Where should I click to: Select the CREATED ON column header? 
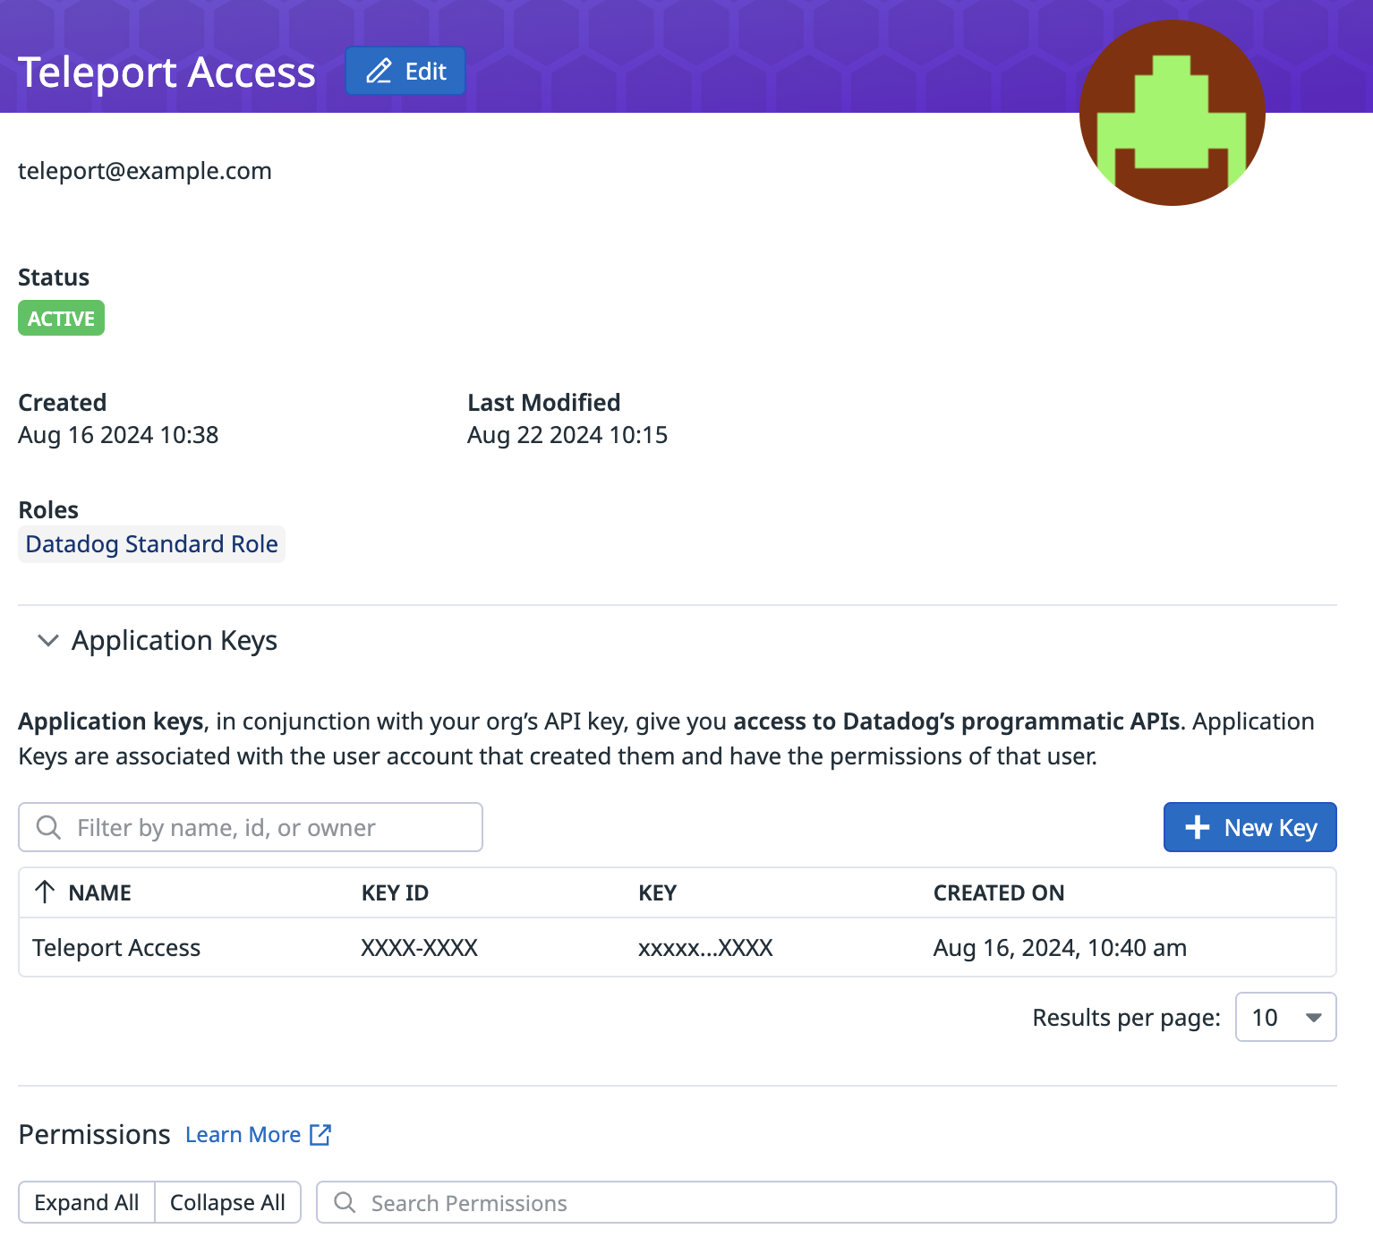[999, 892]
